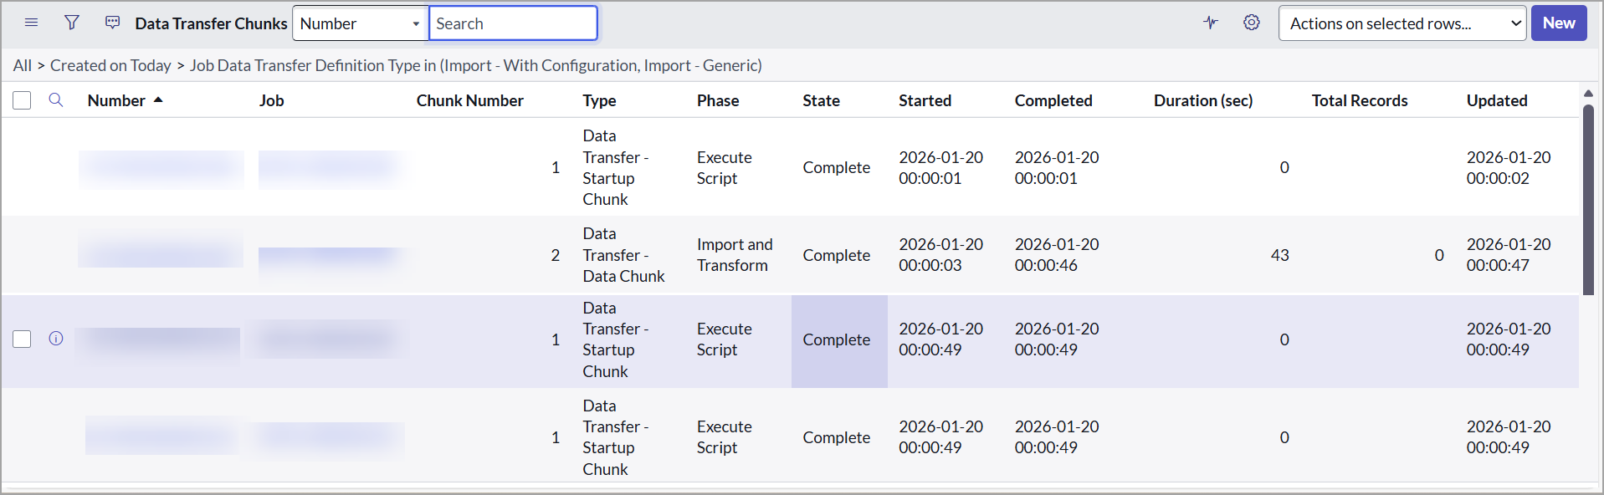Click the column search magnifier icon
This screenshot has height=495, width=1604.
pos(56,100)
